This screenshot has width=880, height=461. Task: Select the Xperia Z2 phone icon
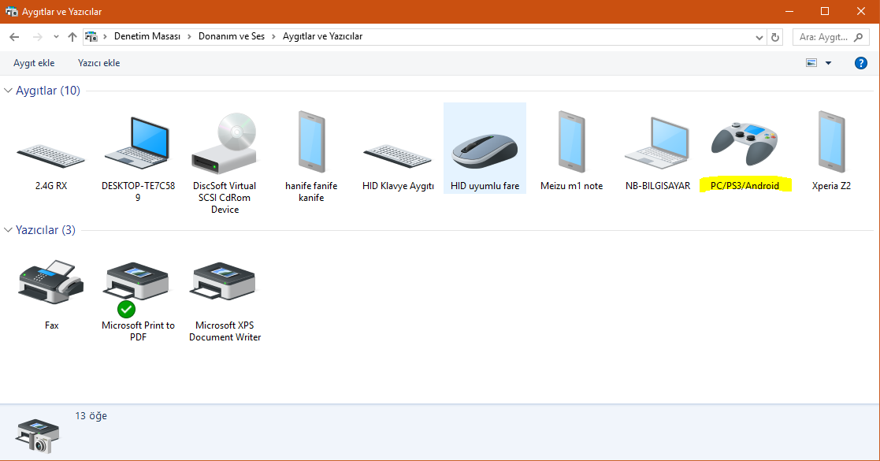coord(831,142)
